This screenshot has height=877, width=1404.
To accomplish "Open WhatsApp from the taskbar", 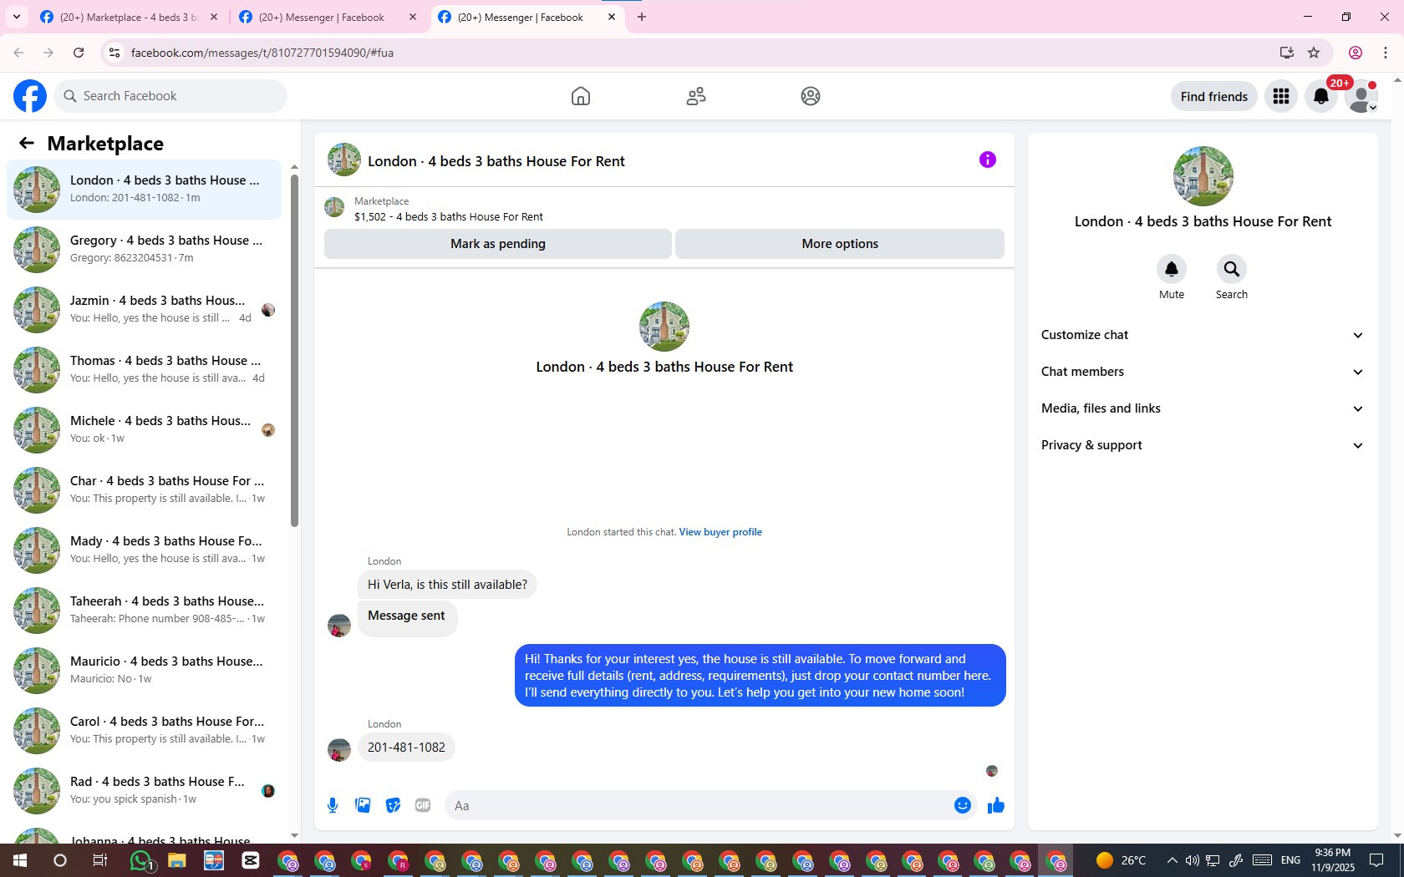I will pos(140,860).
